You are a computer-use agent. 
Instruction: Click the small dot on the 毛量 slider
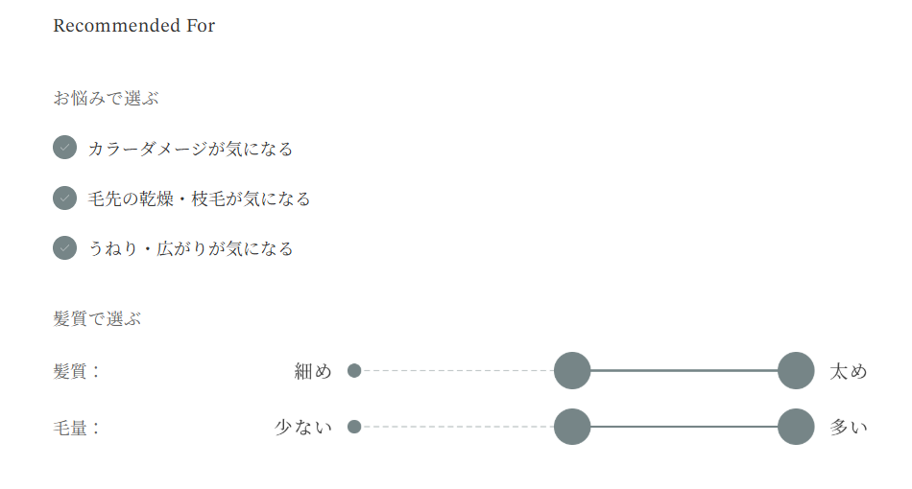point(354,427)
